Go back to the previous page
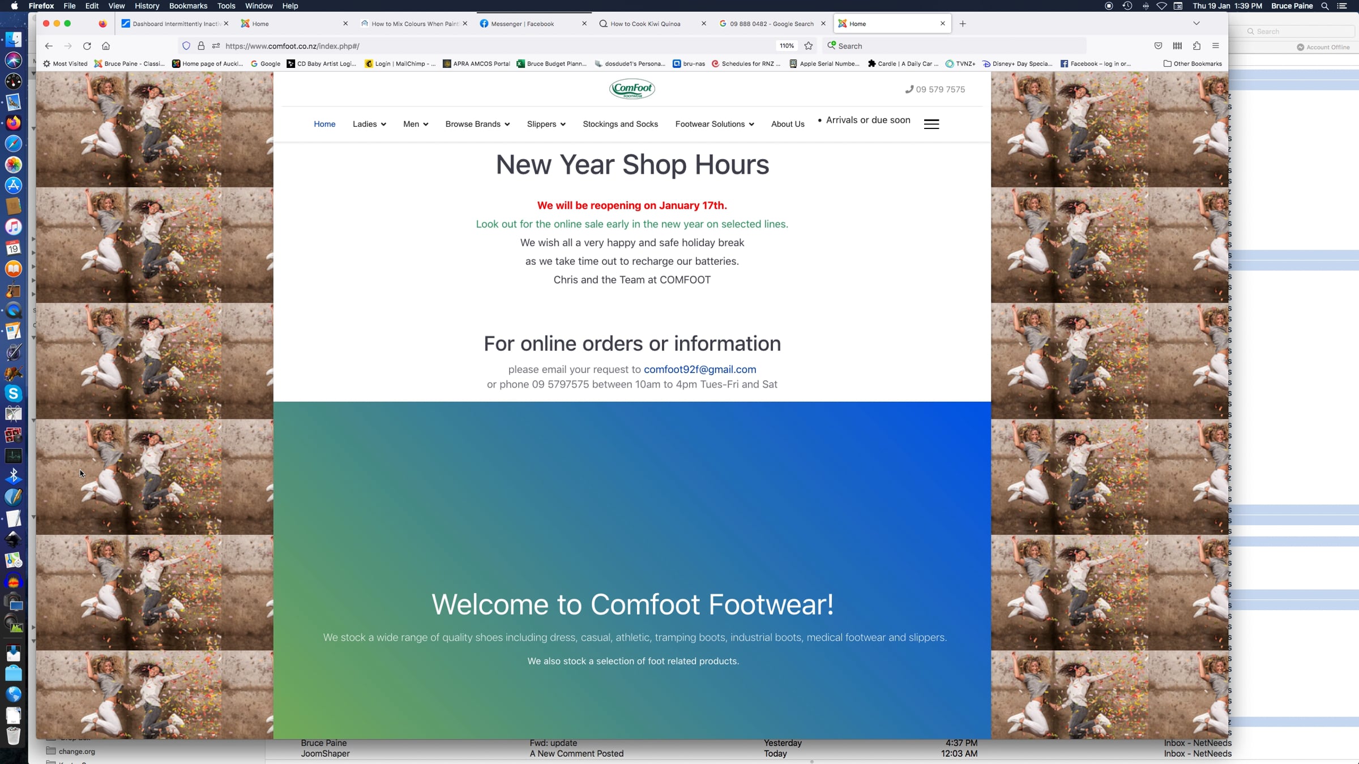This screenshot has height=764, width=1359. (49, 46)
